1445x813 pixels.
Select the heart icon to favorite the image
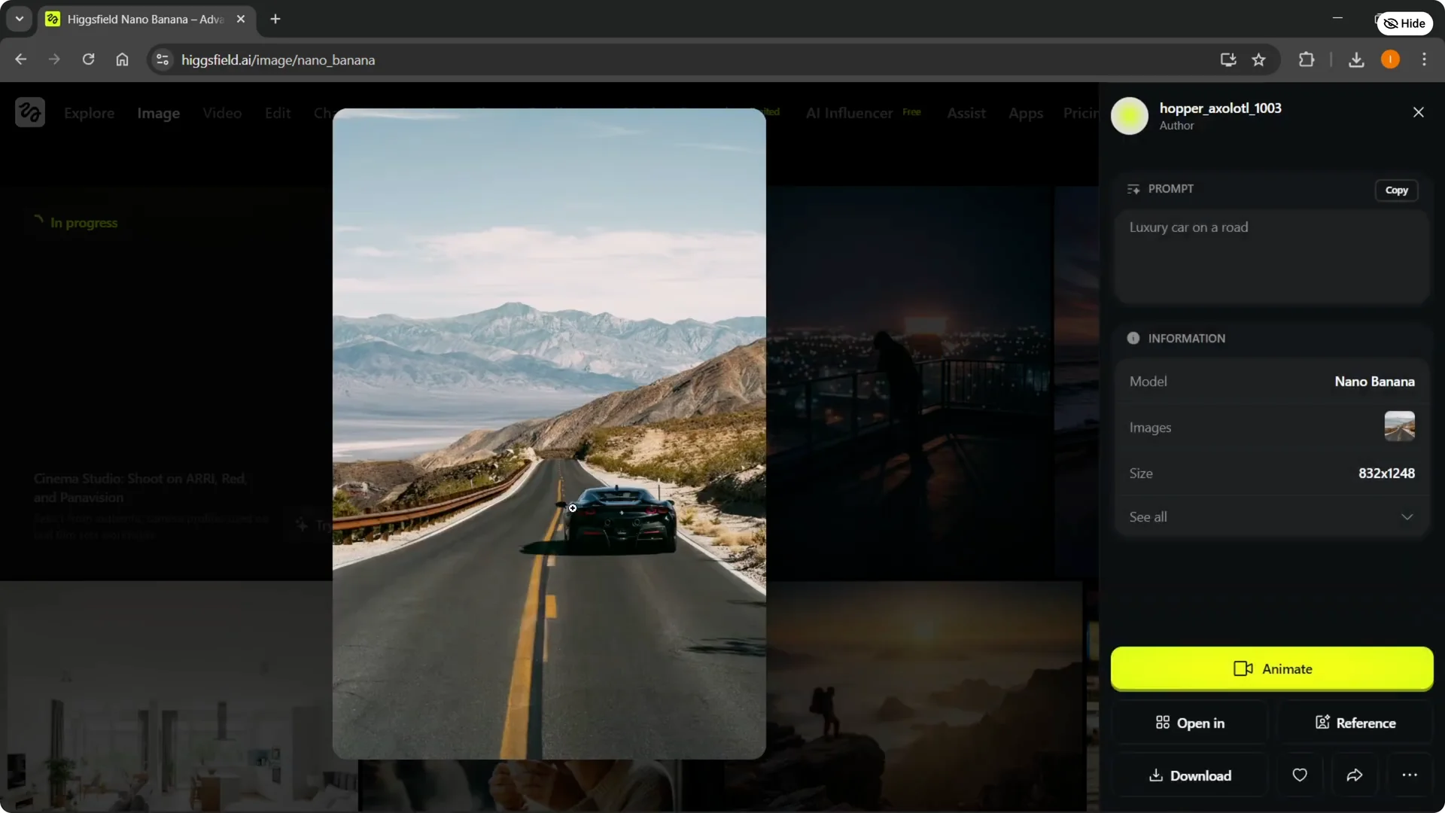(x=1300, y=775)
